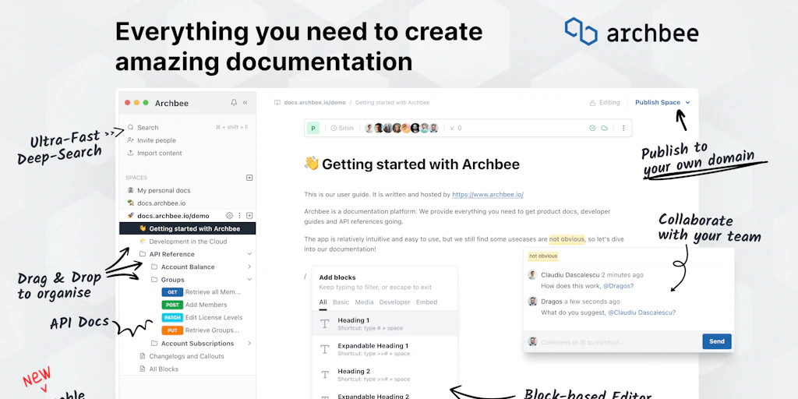Click the Search field in sidebar

[187, 128]
